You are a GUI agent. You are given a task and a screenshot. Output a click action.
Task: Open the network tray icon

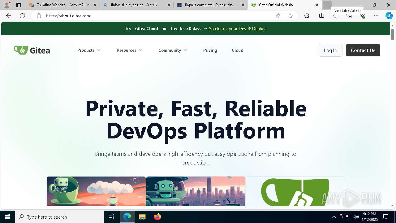click(x=349, y=217)
